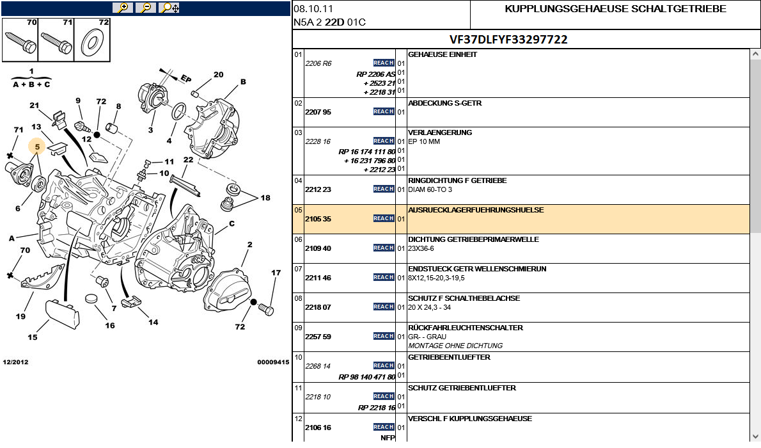Click replacement part RP 2206 AS
Viewport: 761px width, 448px height.
click(x=376, y=74)
